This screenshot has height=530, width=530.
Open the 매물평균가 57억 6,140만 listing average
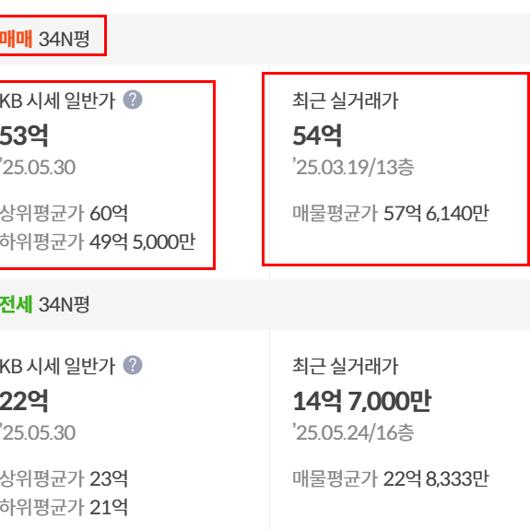(391, 213)
